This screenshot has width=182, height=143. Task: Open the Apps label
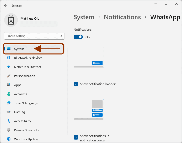click(x=18, y=85)
